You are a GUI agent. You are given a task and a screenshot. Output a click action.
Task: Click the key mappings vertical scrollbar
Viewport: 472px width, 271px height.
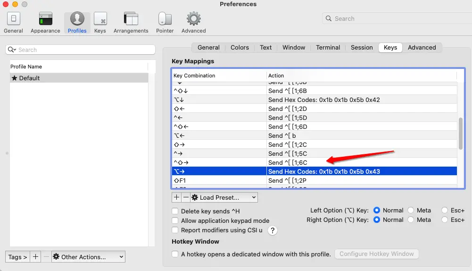click(x=461, y=133)
